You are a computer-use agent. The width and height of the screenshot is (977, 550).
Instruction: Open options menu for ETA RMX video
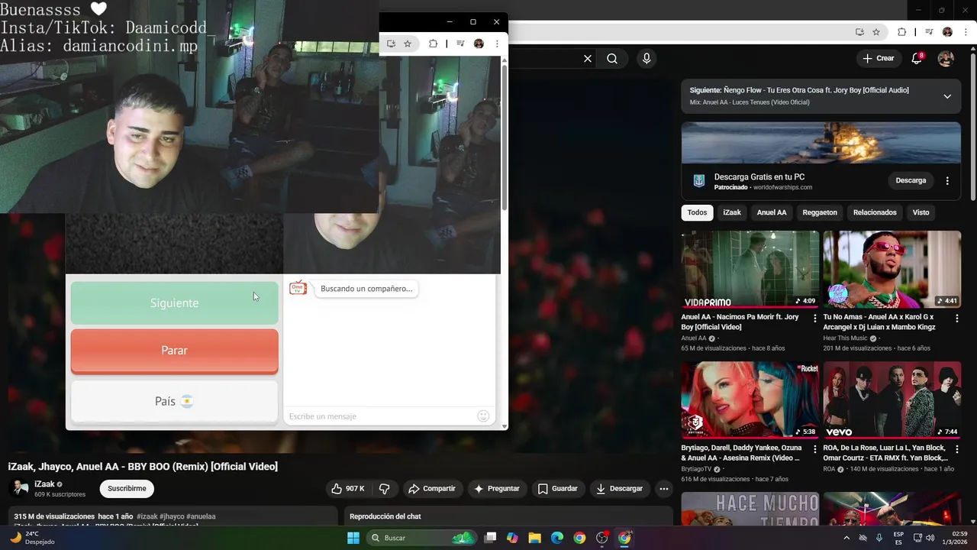pos(957,449)
